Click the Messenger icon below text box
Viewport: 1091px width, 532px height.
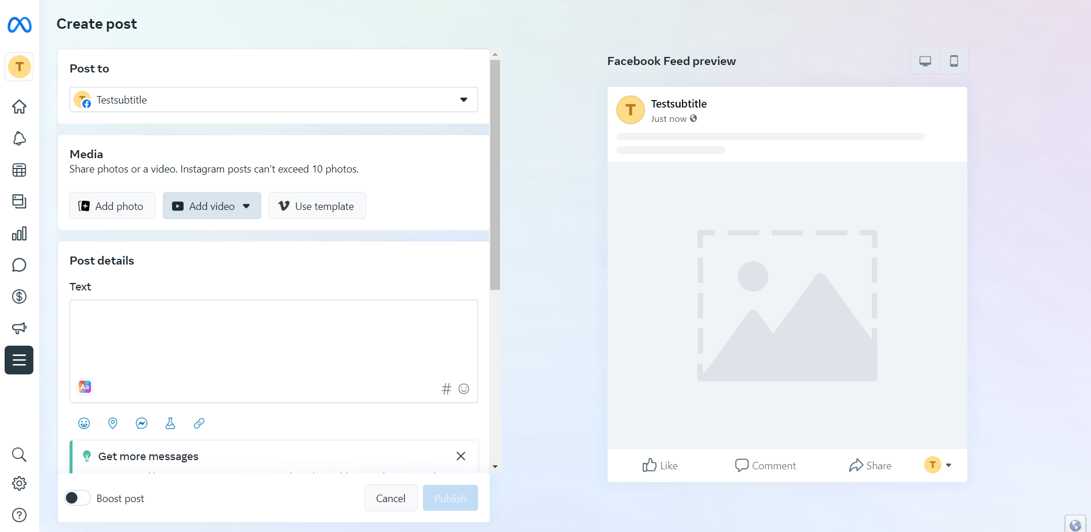tap(142, 423)
